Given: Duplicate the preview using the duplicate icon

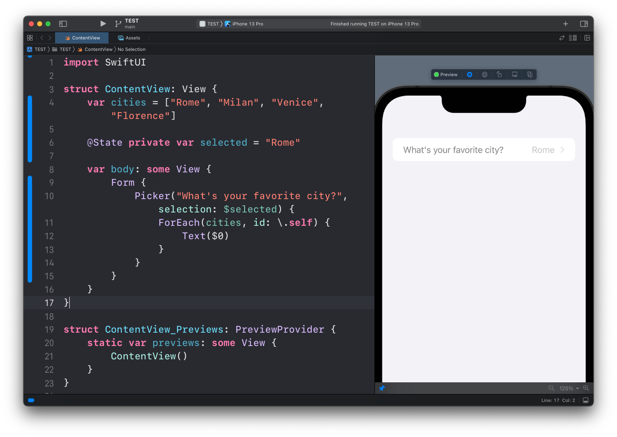Looking at the screenshot, I should point(529,74).
